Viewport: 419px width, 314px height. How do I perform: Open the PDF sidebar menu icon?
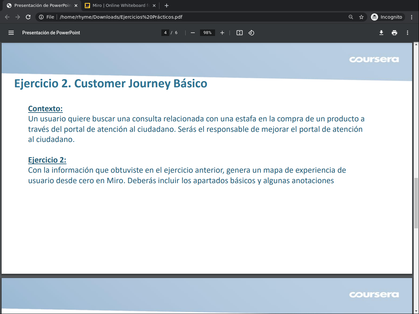(11, 33)
